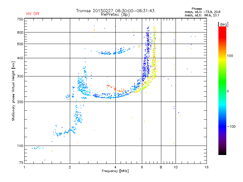Click the x-axis '10' MHz tick label

tap(176, 167)
